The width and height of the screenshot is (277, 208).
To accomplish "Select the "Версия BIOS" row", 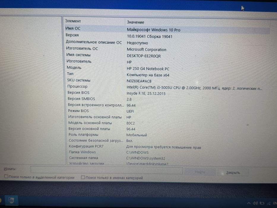I will [78, 93].
